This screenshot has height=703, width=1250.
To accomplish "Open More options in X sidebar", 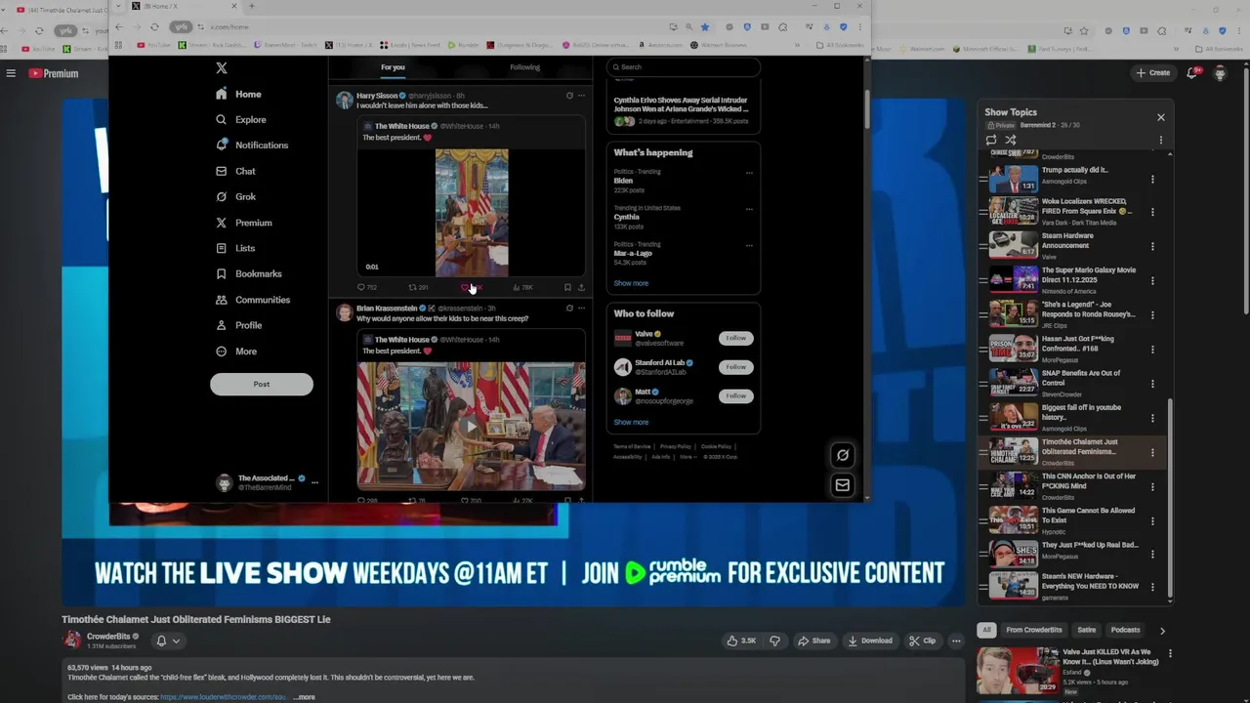I will [x=236, y=351].
